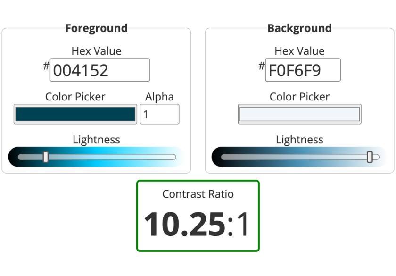This screenshot has width=396, height=276.
Task: Click the Lightness label above the background slider
Action: [299, 140]
